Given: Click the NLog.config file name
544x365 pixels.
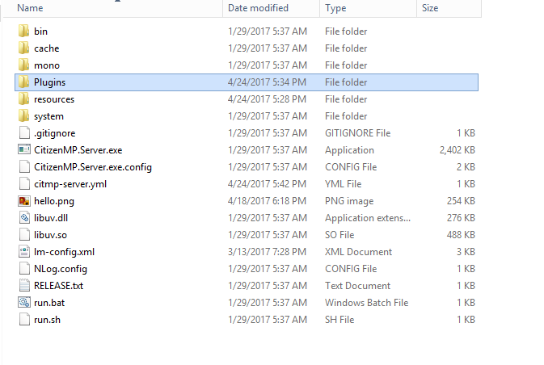Looking at the screenshot, I should (x=61, y=269).
